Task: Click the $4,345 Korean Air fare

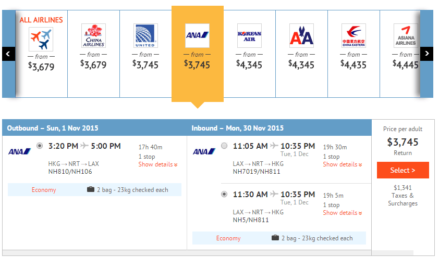Action: pos(249,65)
